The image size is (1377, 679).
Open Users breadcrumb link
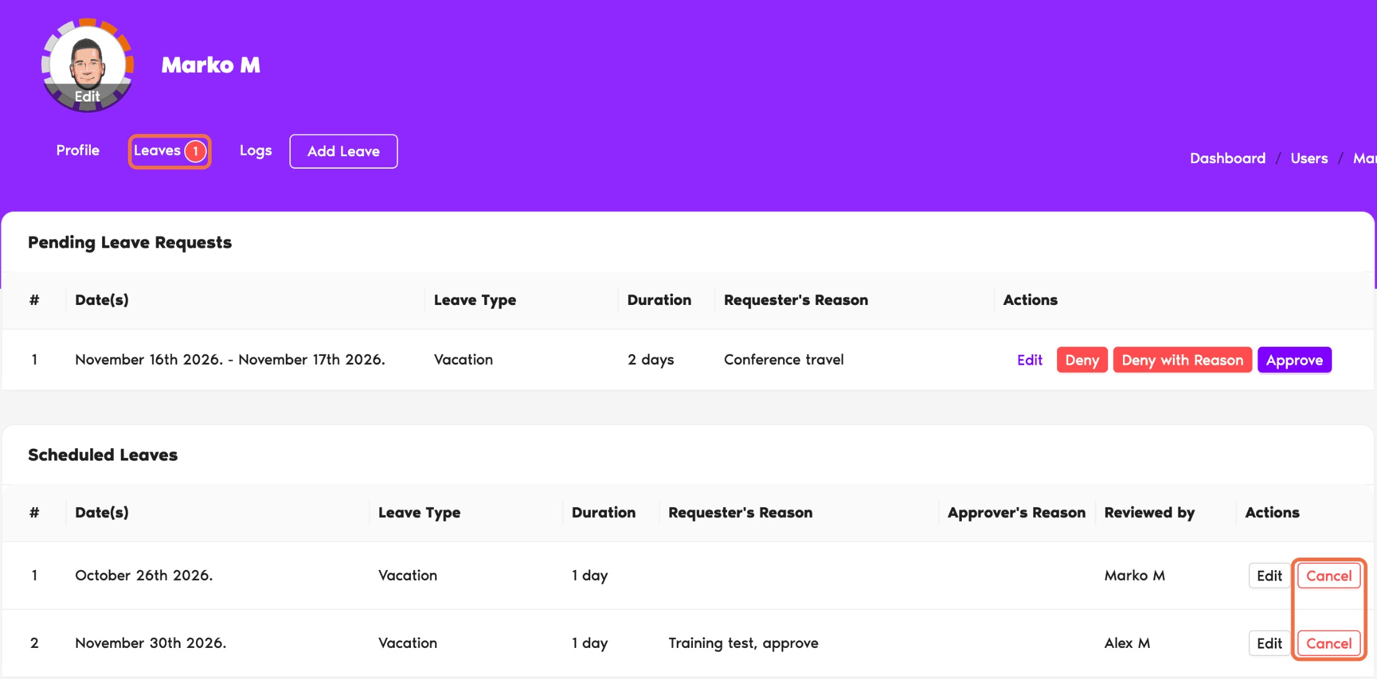point(1309,158)
